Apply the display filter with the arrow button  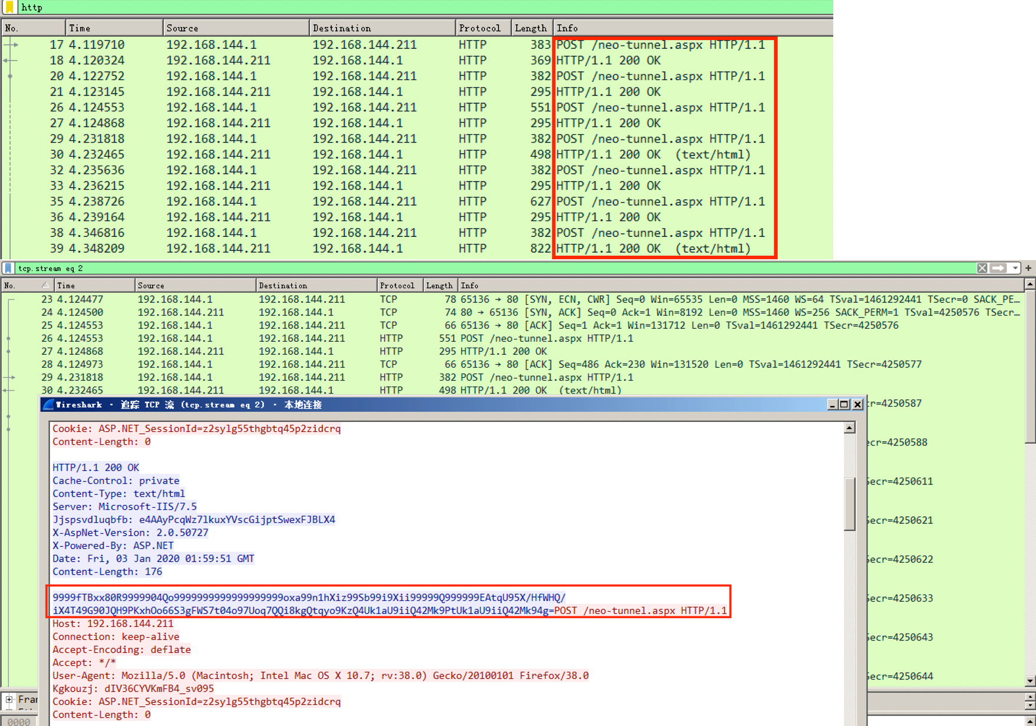coord(998,268)
